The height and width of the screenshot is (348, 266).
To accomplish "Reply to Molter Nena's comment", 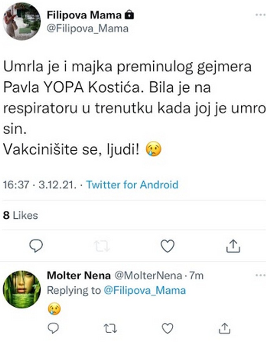I will pos(54,328).
